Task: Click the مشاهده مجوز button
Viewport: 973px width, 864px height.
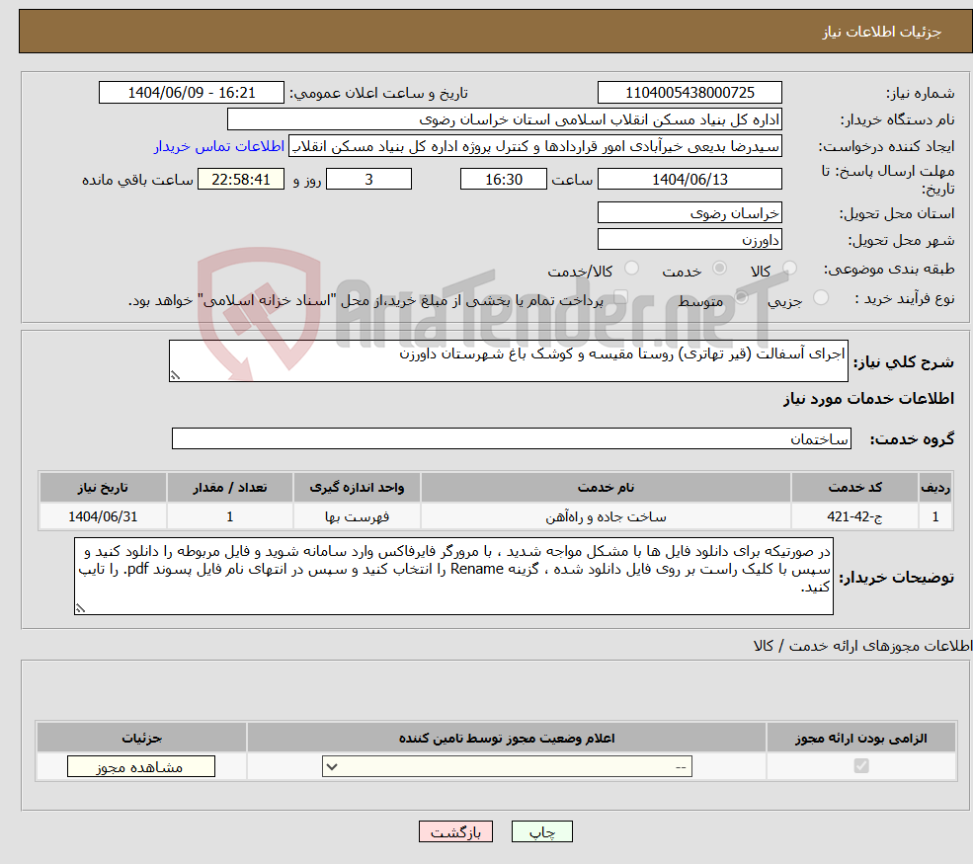Action: pyautogui.click(x=140, y=766)
